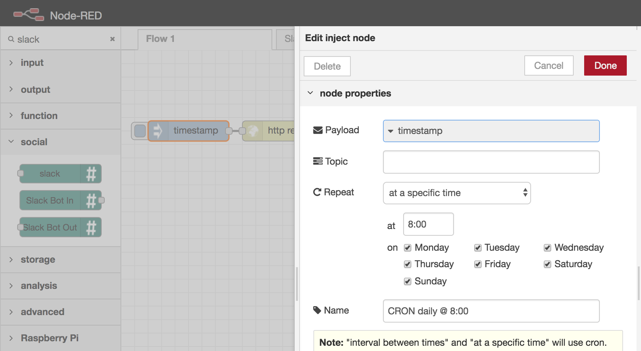
Task: Focus the Name field with CRON daily
Action: [491, 311]
